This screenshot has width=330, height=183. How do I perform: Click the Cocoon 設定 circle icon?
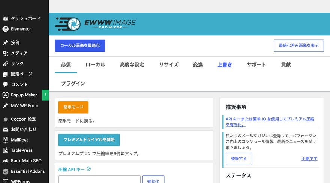coord(6,120)
